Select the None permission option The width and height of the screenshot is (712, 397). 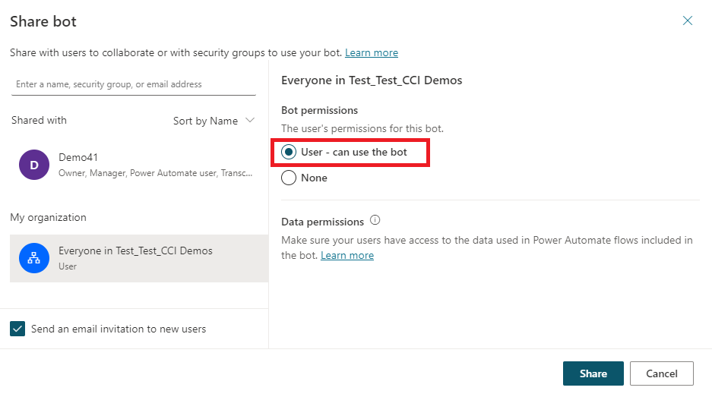(x=288, y=178)
